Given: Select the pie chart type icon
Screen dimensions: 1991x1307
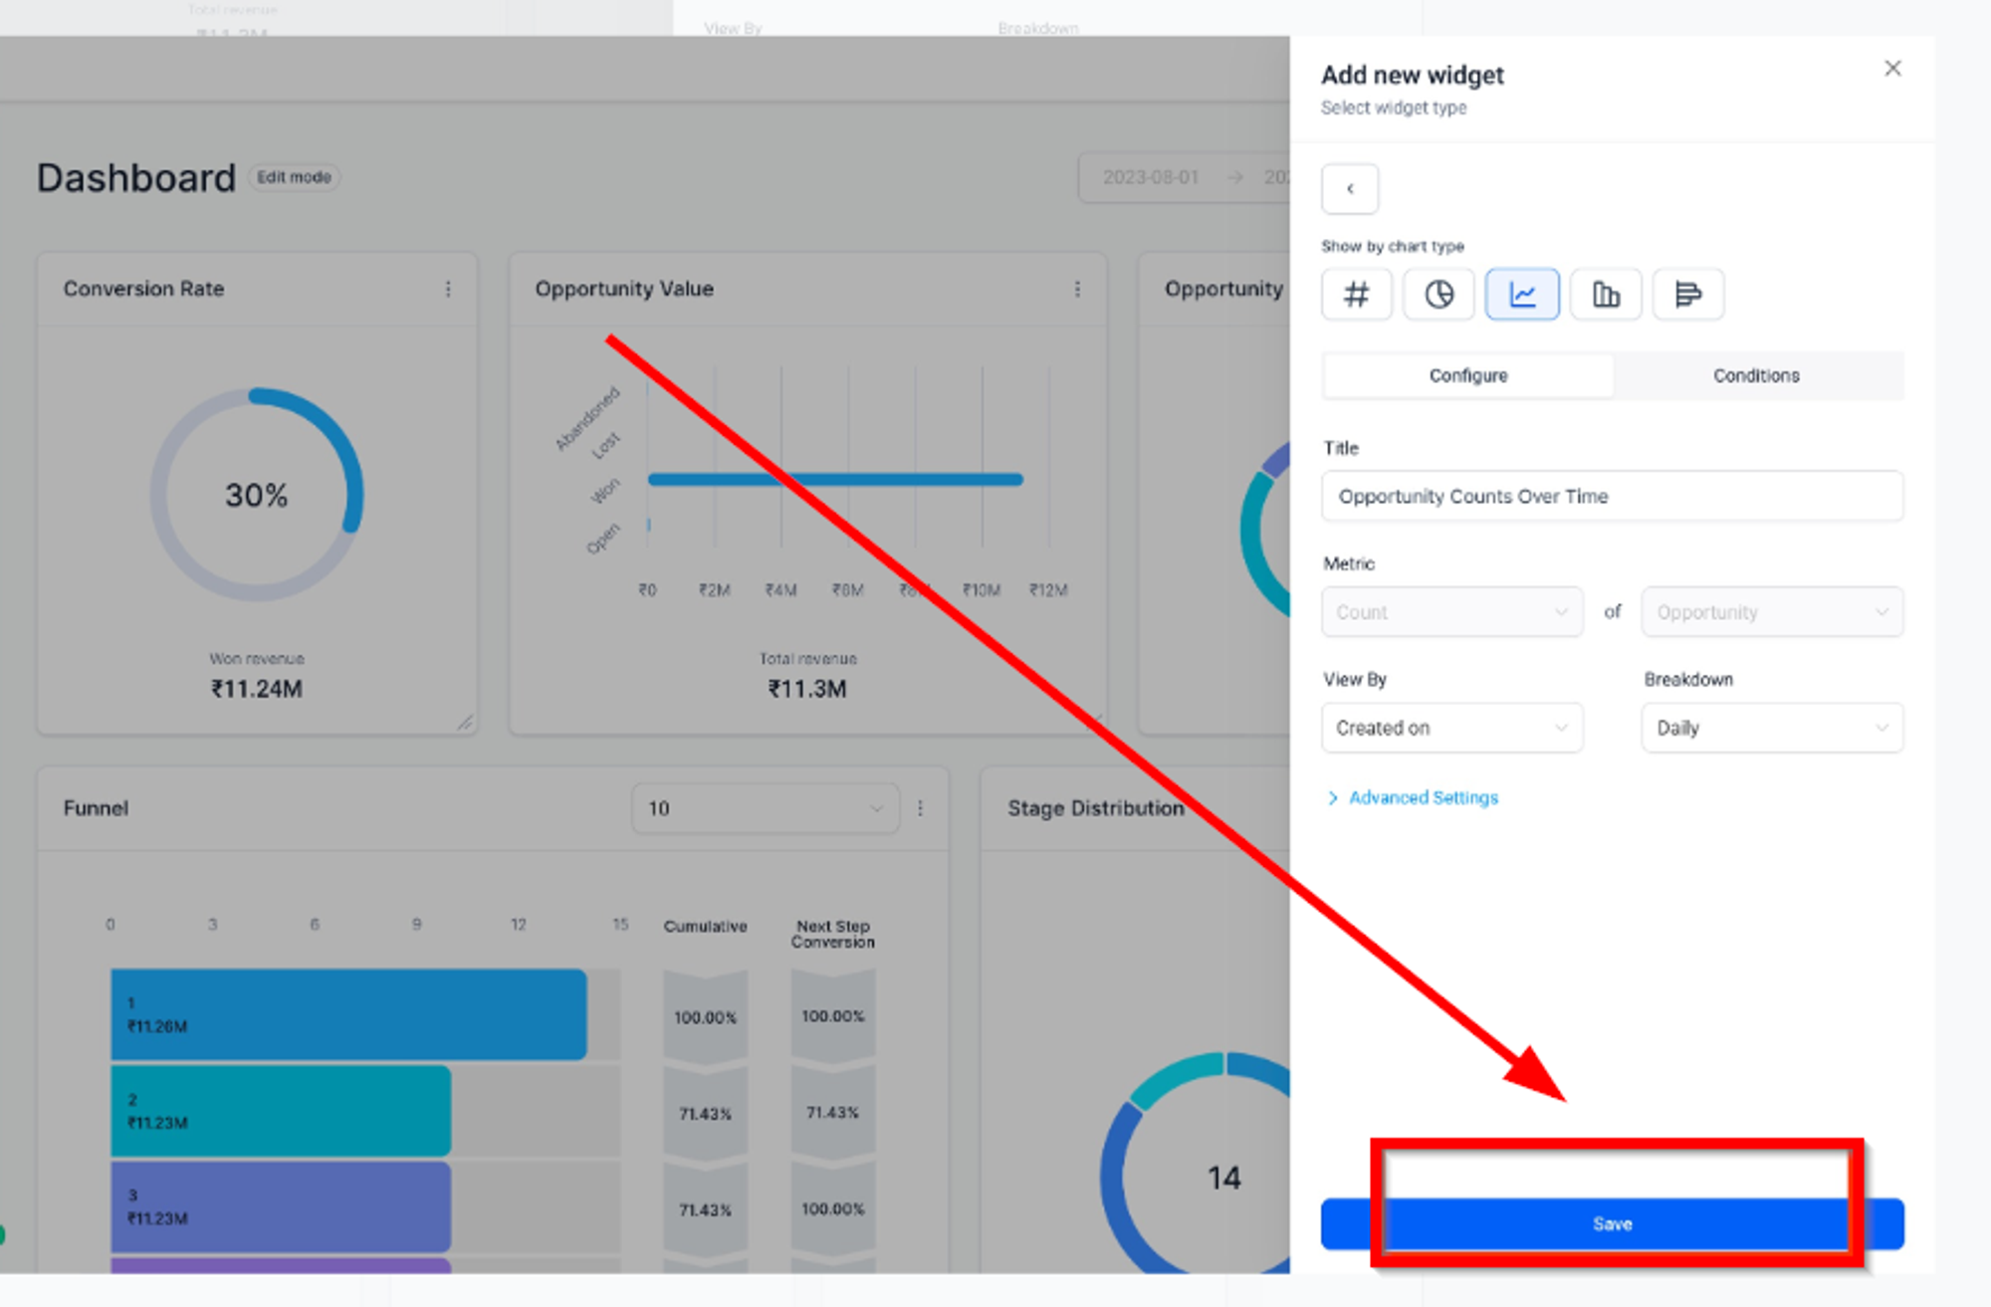Looking at the screenshot, I should point(1438,295).
